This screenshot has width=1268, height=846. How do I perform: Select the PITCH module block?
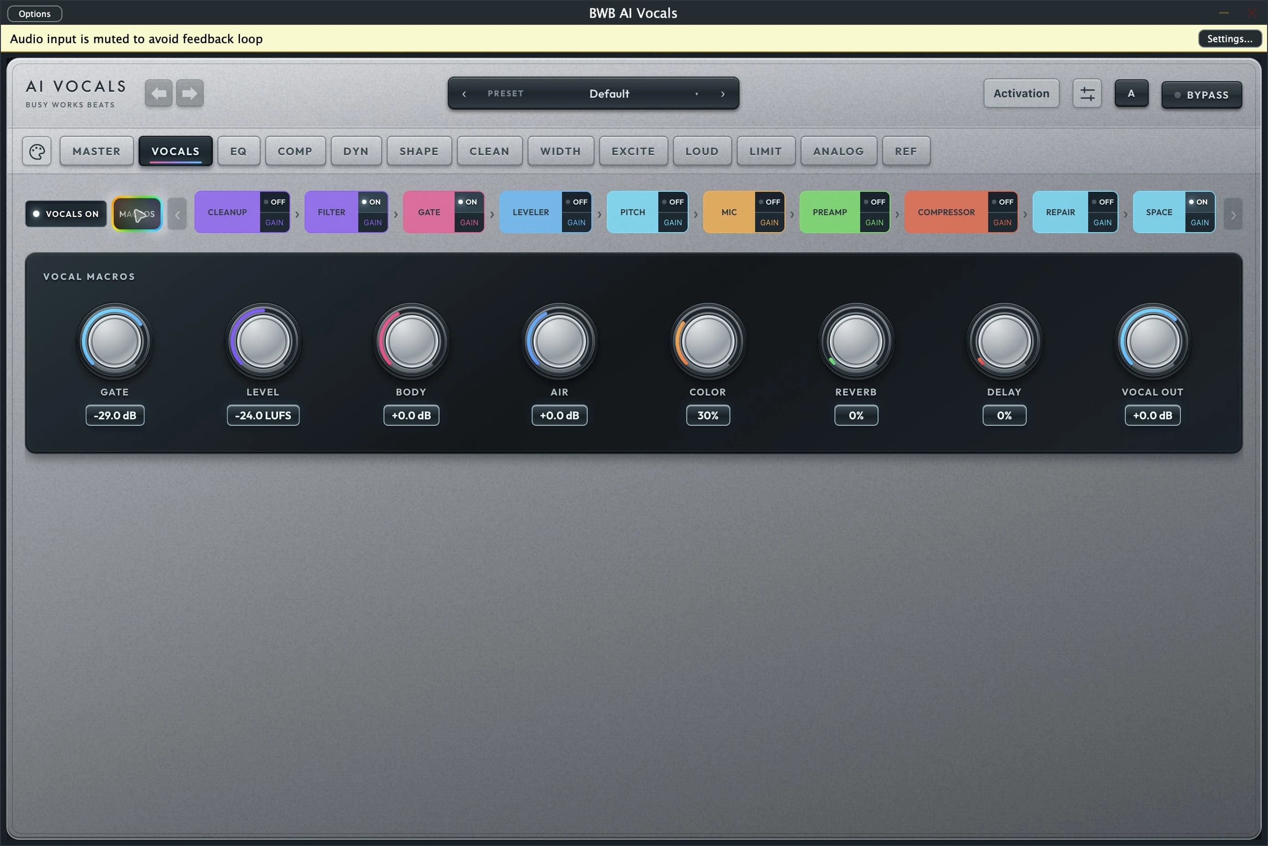[632, 212]
